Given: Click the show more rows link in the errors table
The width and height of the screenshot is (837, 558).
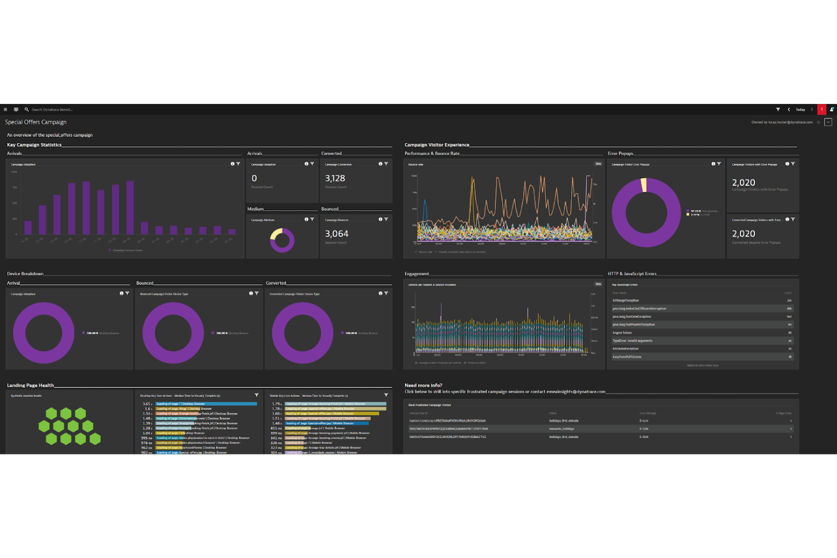Looking at the screenshot, I should click(x=702, y=365).
